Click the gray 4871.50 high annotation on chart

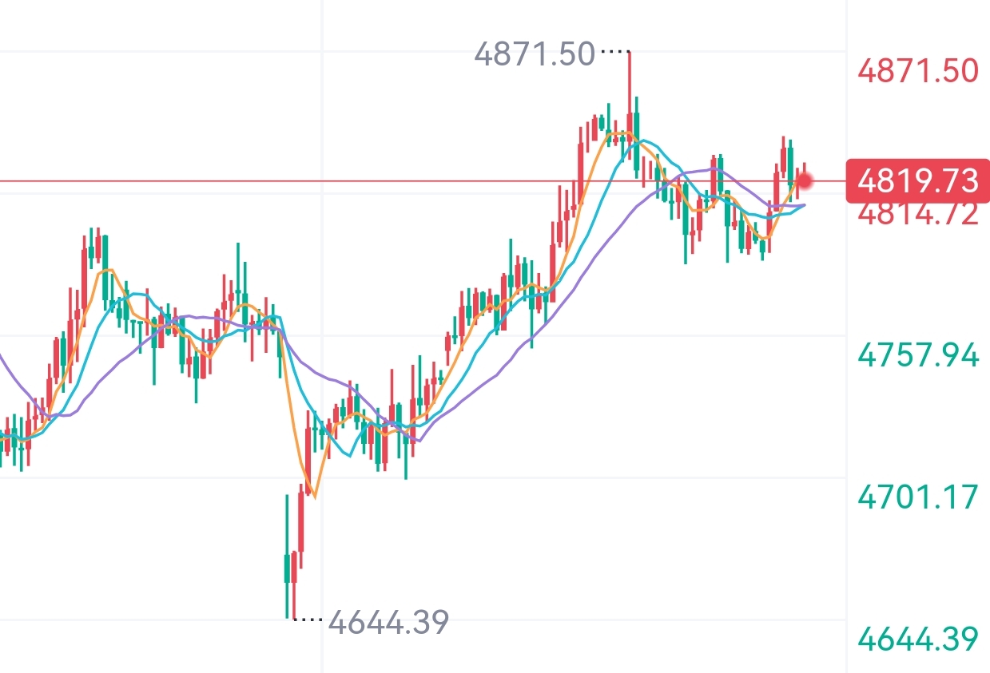tap(535, 54)
